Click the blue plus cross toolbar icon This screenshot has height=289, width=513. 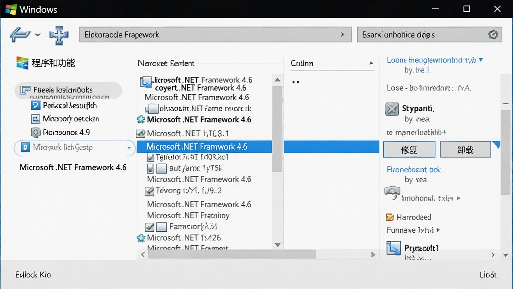59,35
